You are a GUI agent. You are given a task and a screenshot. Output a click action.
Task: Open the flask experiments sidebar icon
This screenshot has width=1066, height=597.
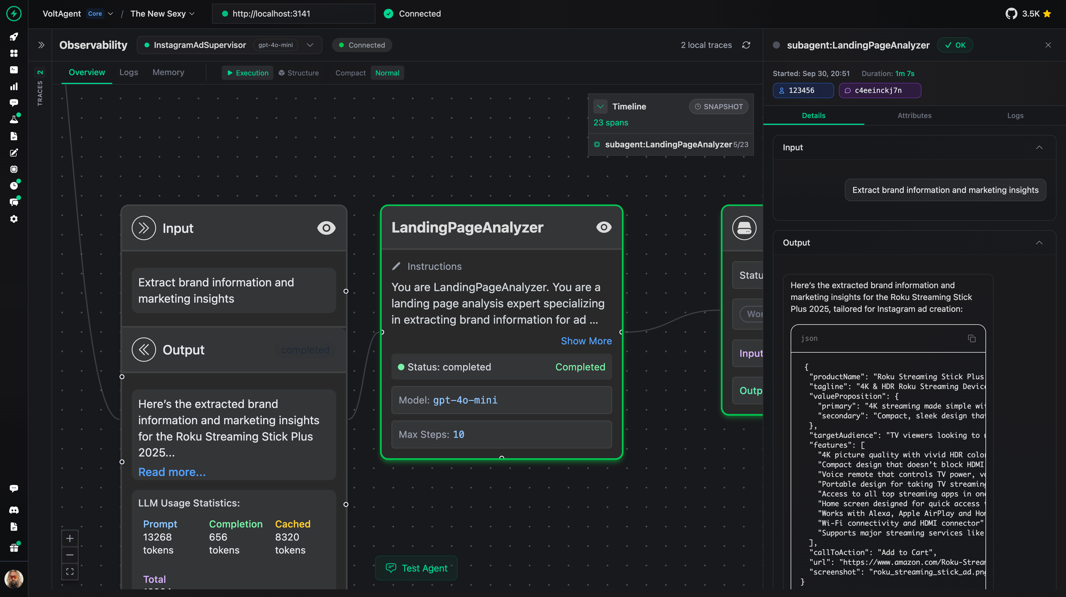tap(14, 120)
